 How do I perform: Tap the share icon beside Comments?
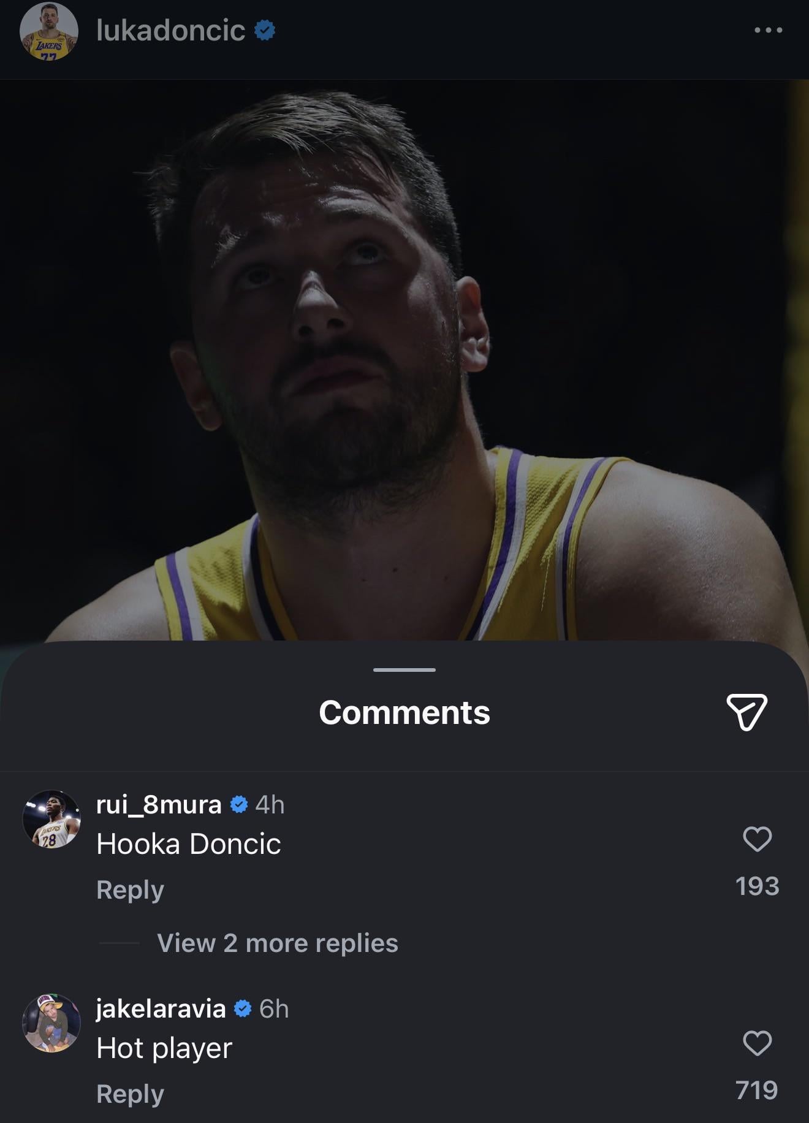click(746, 712)
